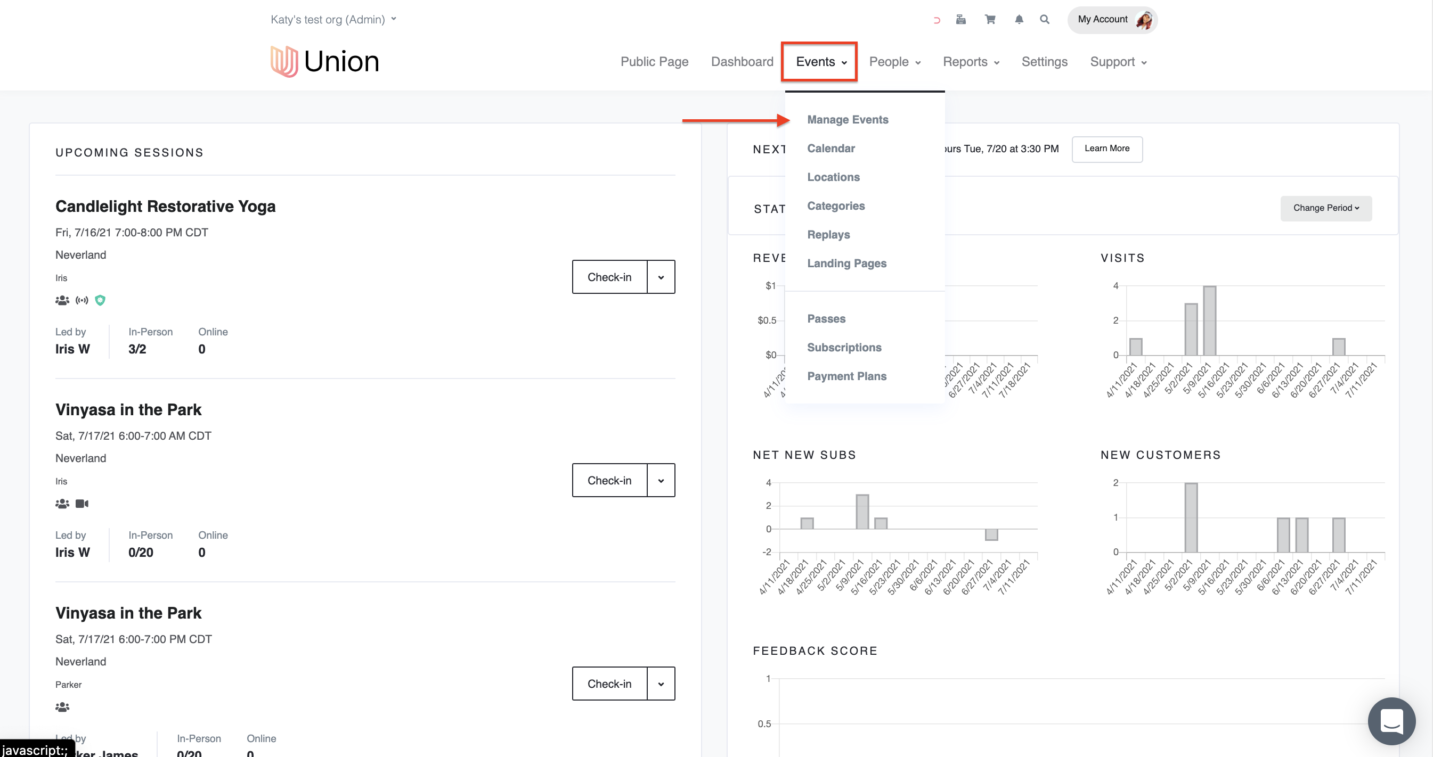Click the video camera icon under Vinyasa in the Park

(x=82, y=504)
